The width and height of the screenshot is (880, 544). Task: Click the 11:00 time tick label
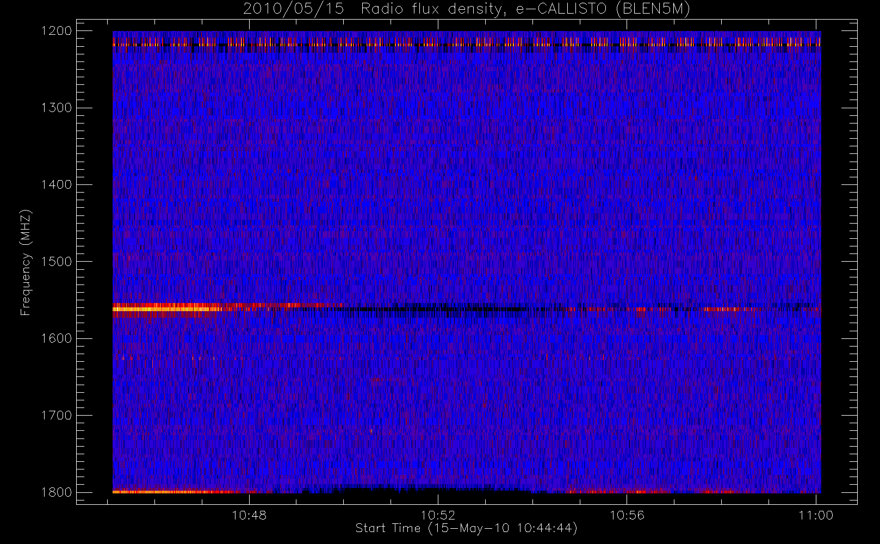click(x=815, y=515)
